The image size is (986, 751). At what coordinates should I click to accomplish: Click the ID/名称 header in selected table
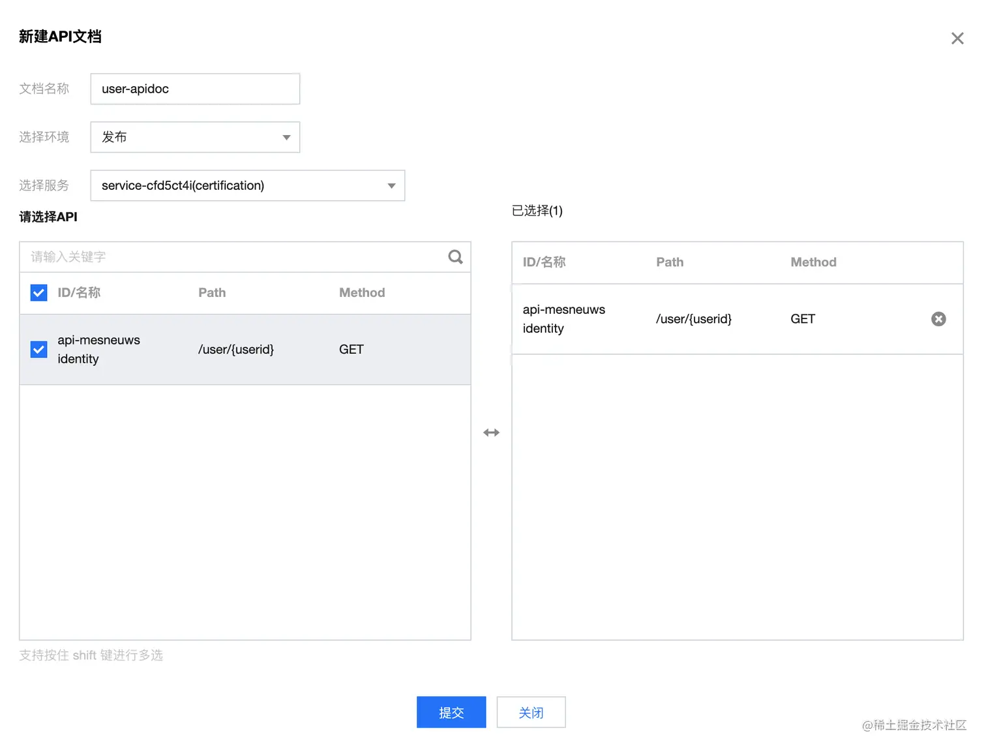544,262
